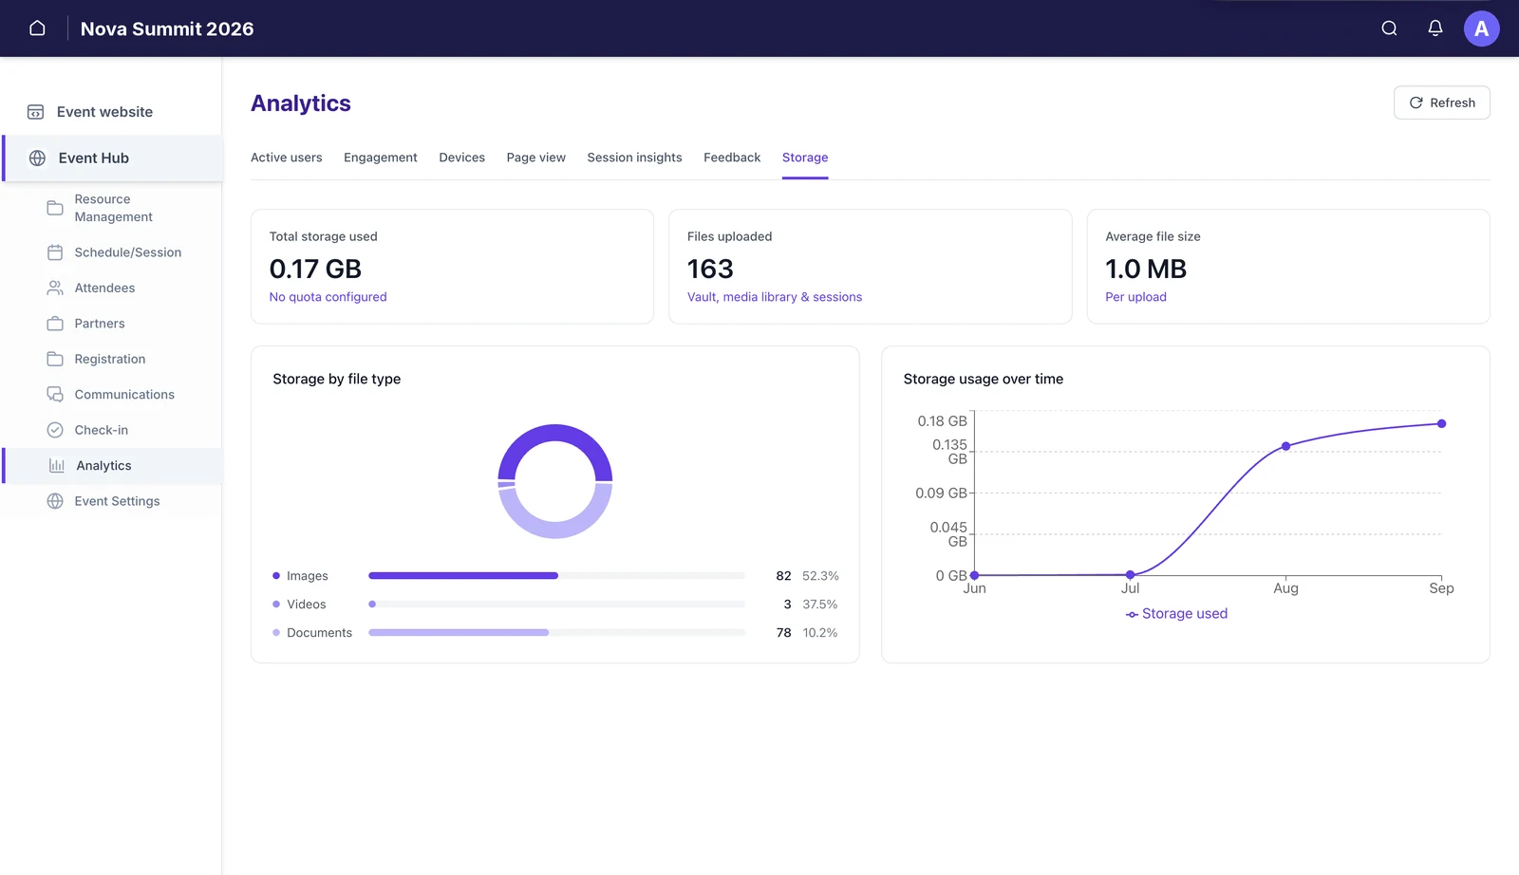The height and width of the screenshot is (875, 1519).
Task: Open the user avatar menu
Action: pyautogui.click(x=1481, y=28)
